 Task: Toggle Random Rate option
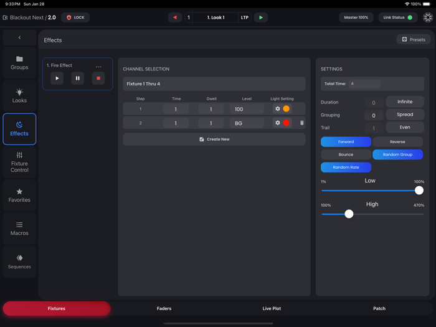click(x=346, y=168)
